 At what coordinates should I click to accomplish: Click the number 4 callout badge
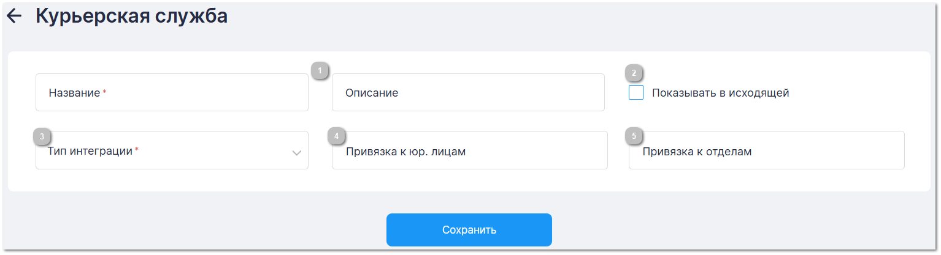tap(336, 136)
